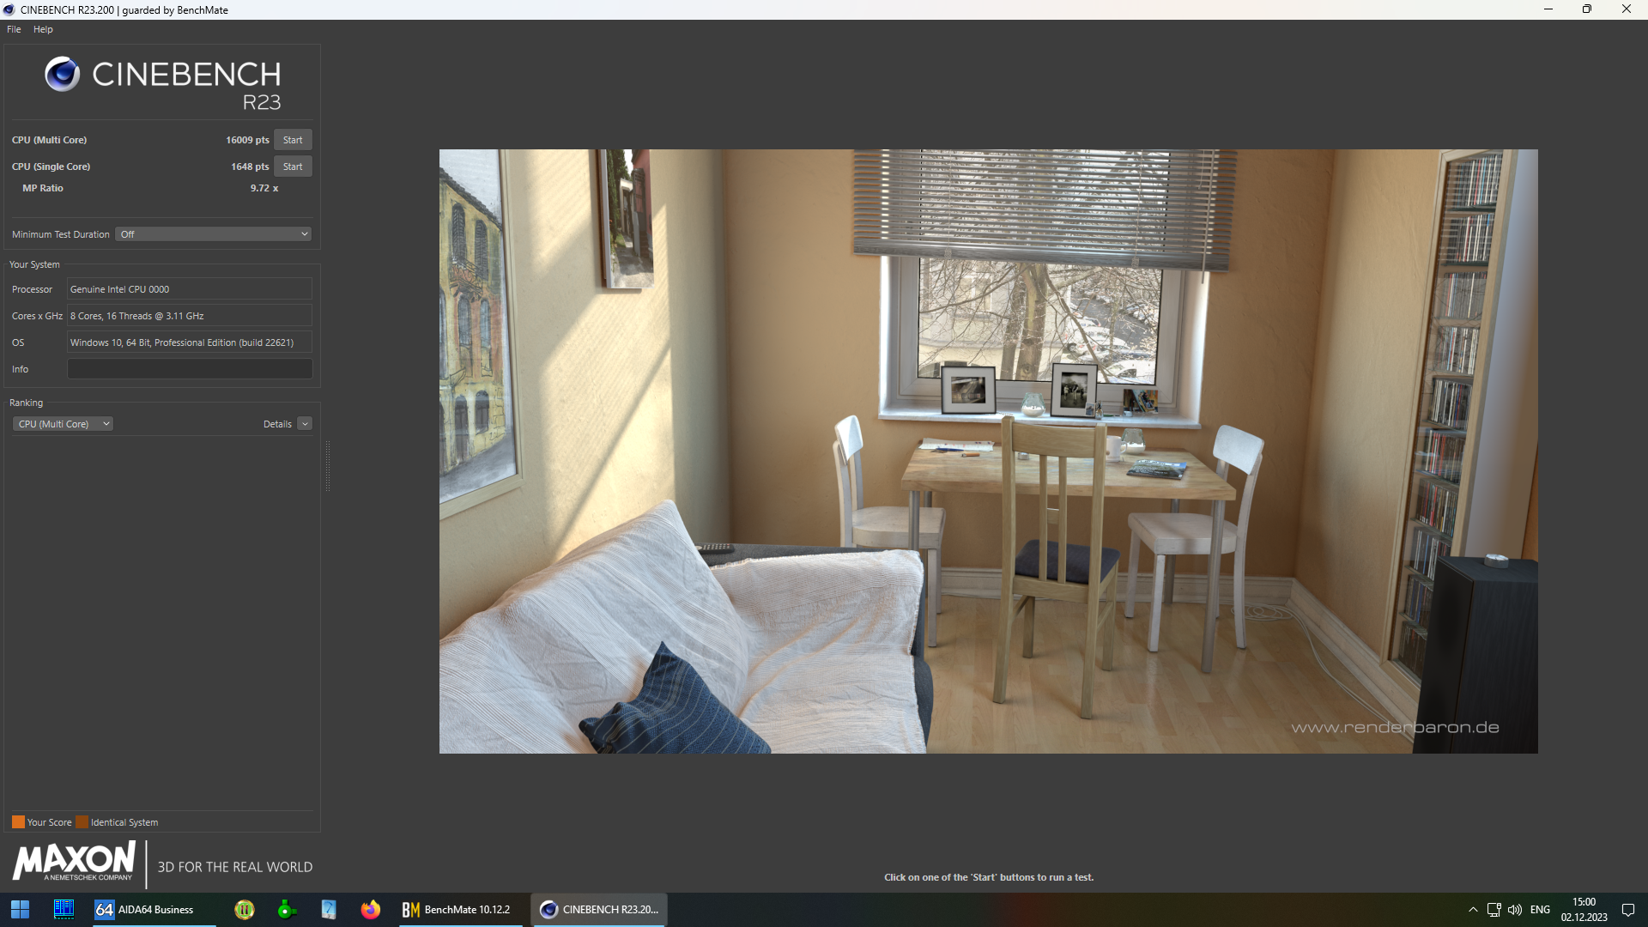Open the volume control tray icon
The image size is (1648, 927).
coord(1515,910)
